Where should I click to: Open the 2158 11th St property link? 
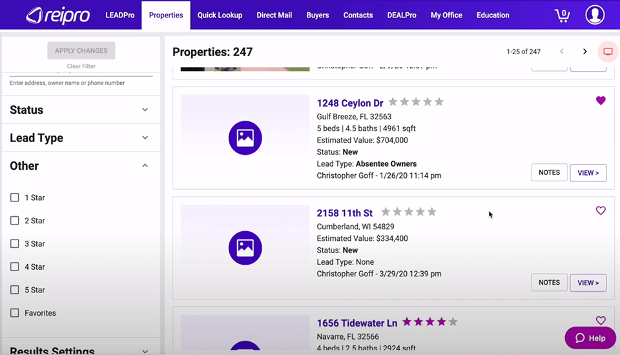344,213
